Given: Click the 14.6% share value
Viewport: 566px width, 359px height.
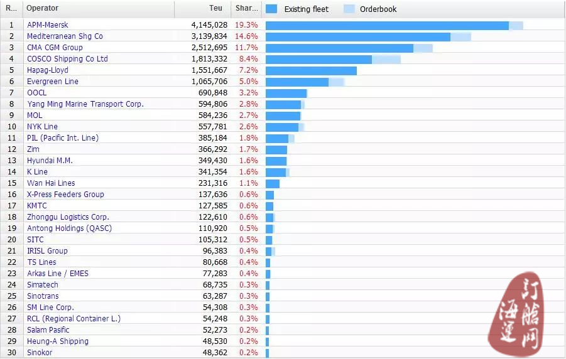Looking at the screenshot, I should point(246,36).
